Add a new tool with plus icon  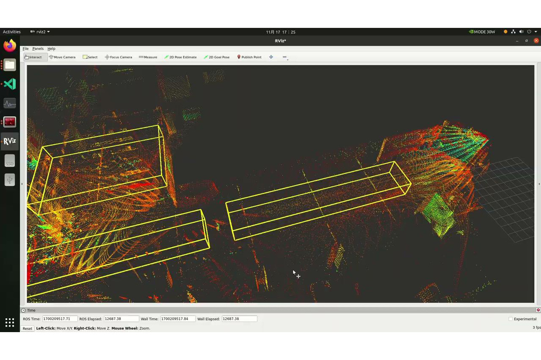point(271,57)
